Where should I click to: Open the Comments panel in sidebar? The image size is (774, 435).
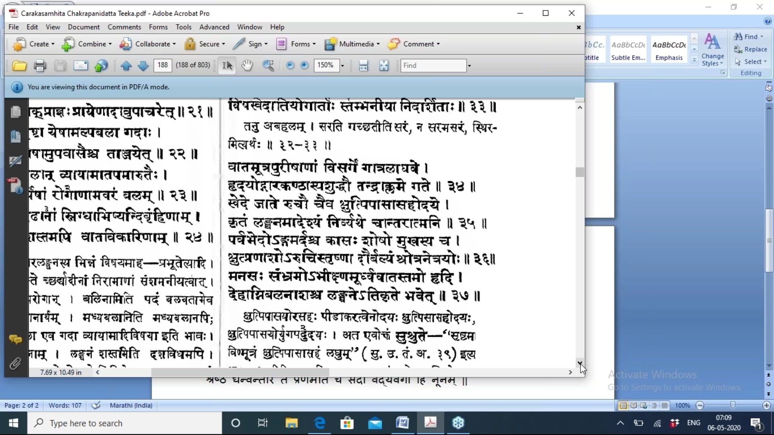click(15, 340)
